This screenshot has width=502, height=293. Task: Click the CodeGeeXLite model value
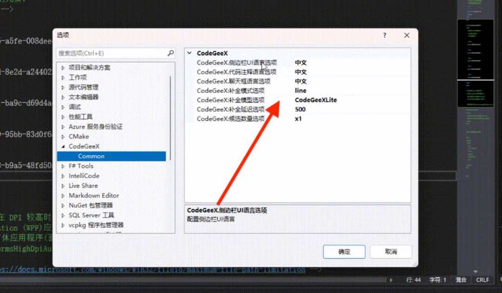click(x=316, y=100)
